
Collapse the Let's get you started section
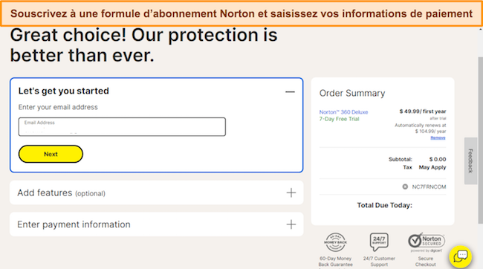click(x=290, y=92)
